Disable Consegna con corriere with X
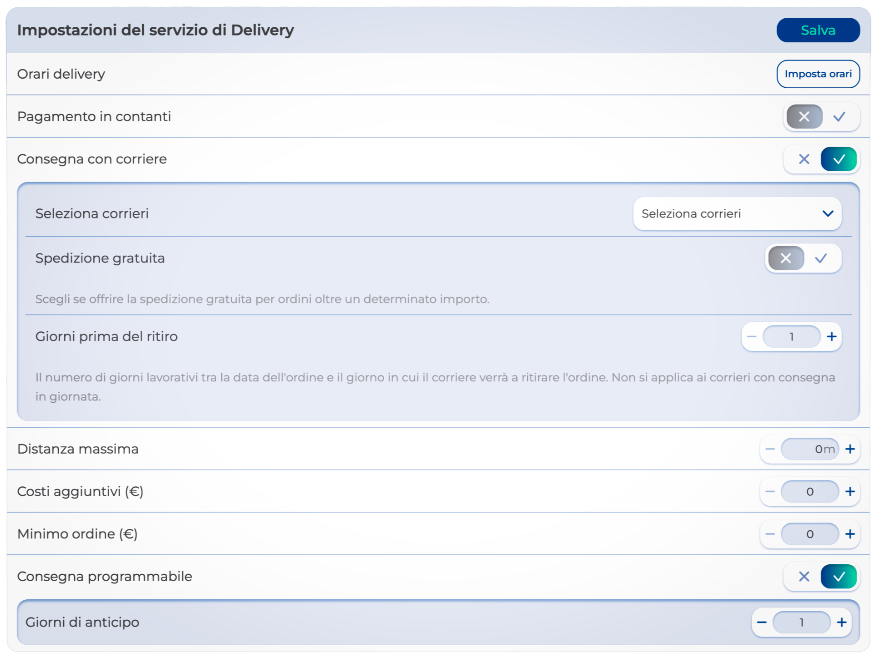Screen dimensions: 876x658 804,159
